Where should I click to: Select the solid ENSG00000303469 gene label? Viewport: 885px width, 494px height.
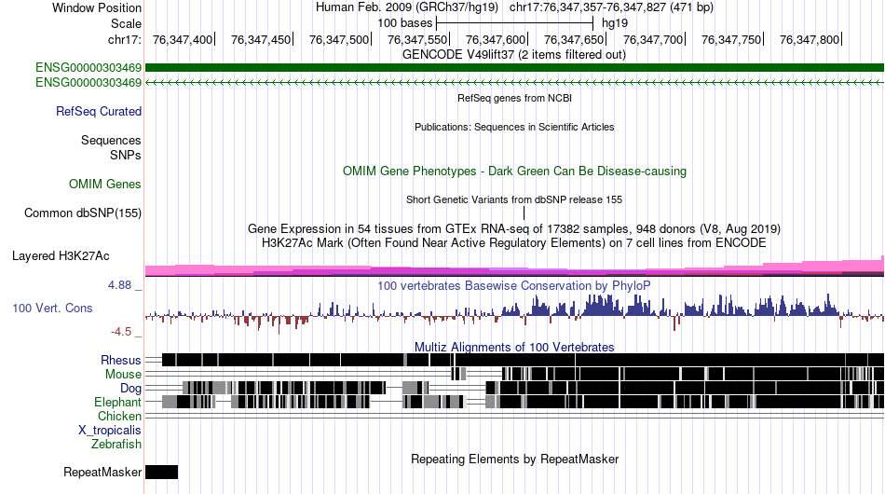(x=88, y=68)
